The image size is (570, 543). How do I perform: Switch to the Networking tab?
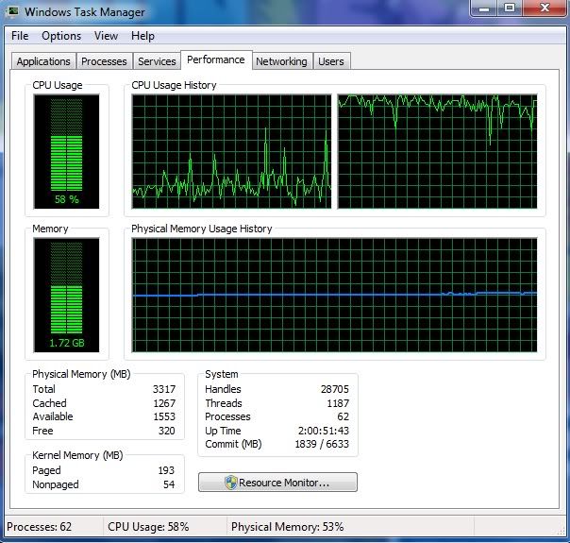pos(281,61)
